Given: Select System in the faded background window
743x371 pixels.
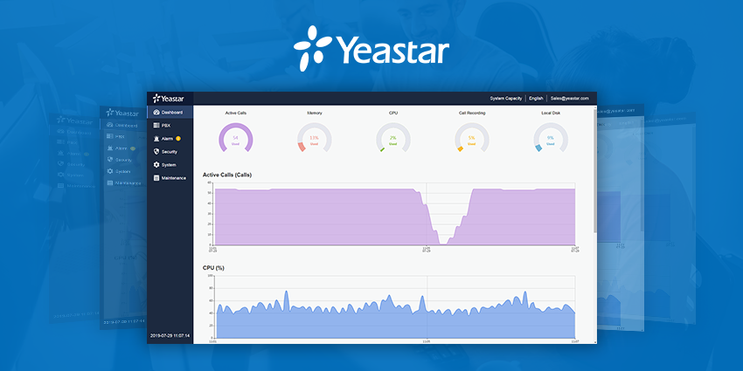Looking at the screenshot, I should point(119,171).
